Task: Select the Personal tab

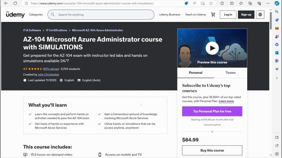Action: coord(196,73)
